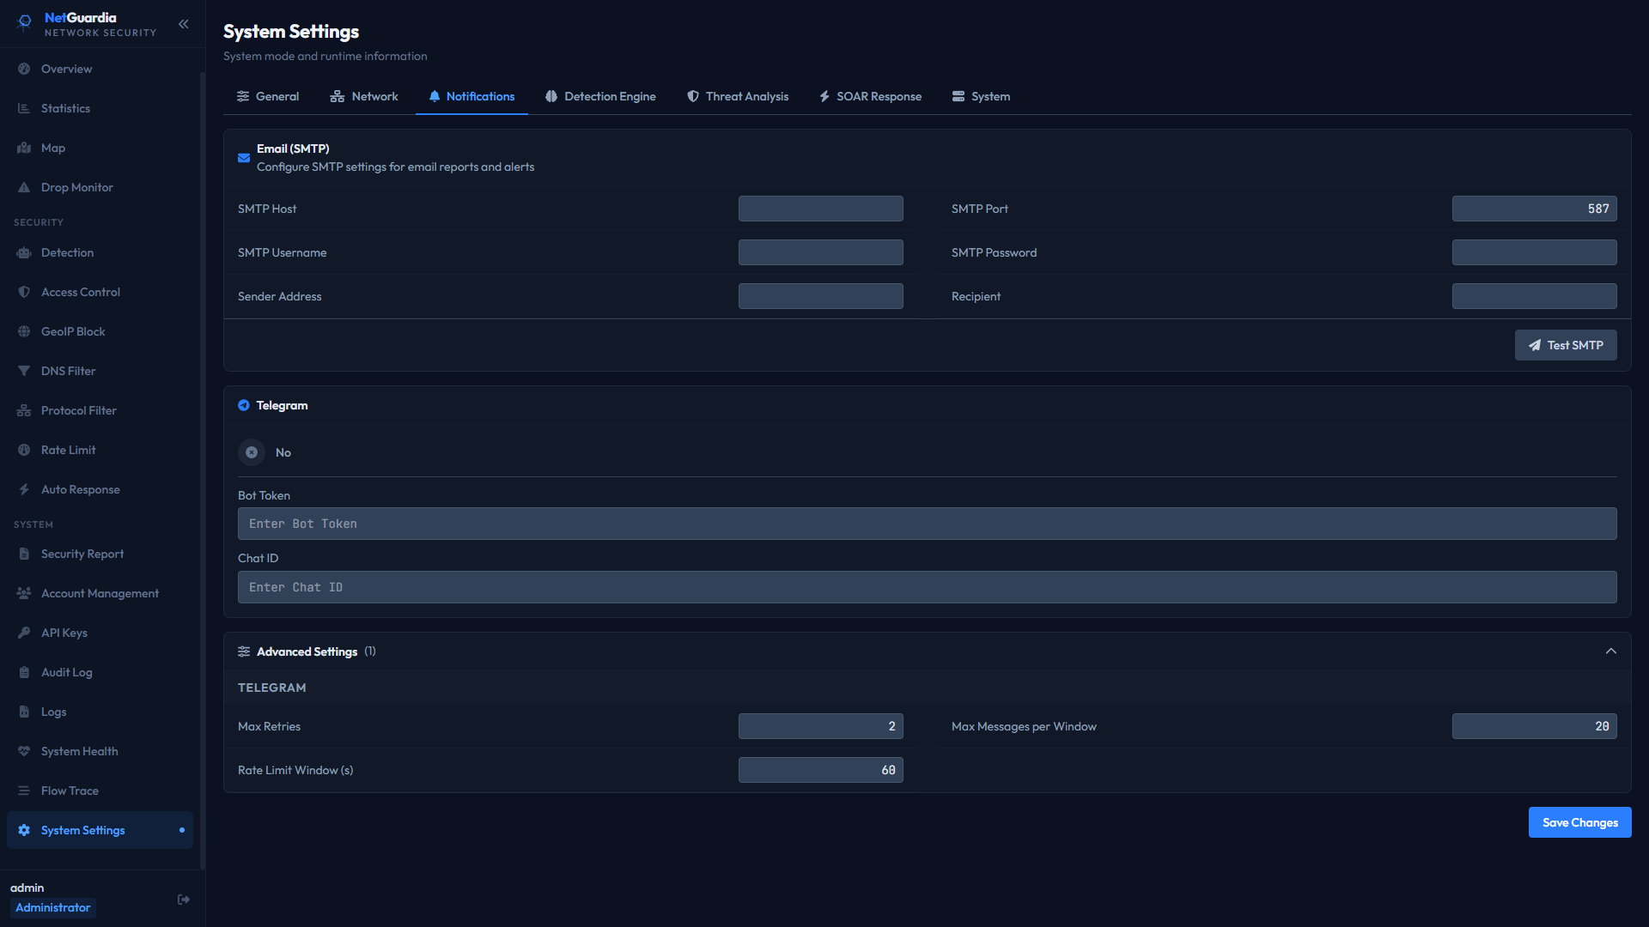This screenshot has width=1649, height=927.
Task: Click the Detection icon in sidebar
Action: (24, 252)
